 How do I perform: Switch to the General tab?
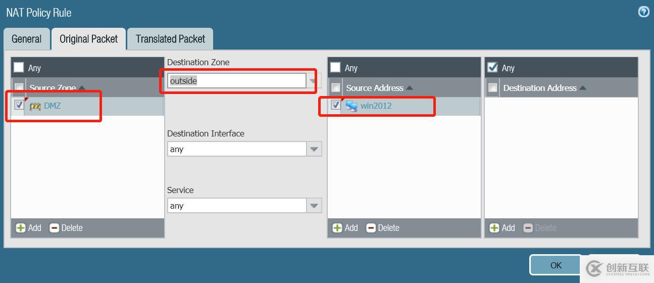27,39
